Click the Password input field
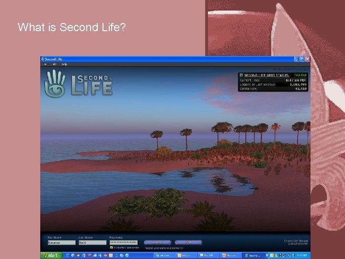The width and height of the screenshot is (345, 259). pos(124,243)
